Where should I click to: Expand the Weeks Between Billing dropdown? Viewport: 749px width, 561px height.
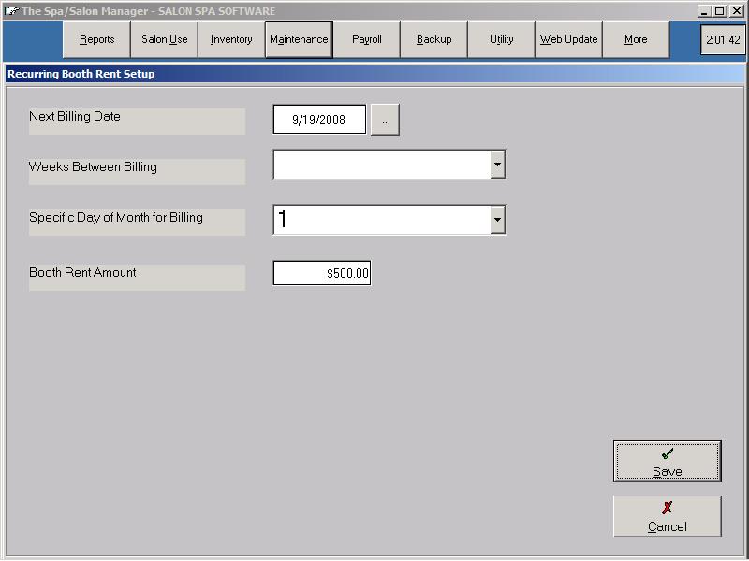point(497,165)
